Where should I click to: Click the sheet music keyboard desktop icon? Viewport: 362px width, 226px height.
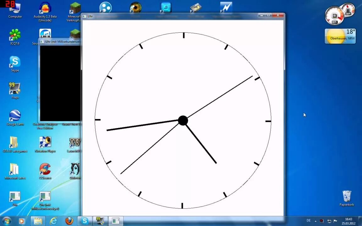pos(45,34)
